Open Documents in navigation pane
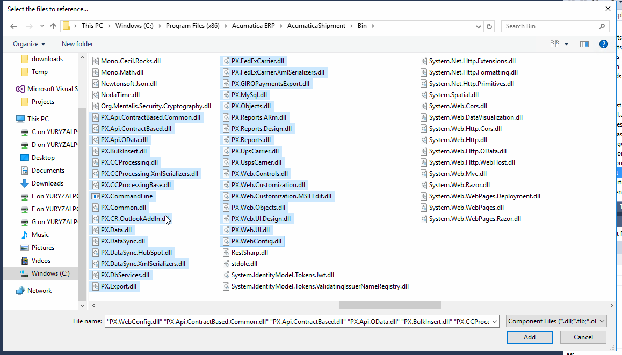Viewport: 622px width, 355px height. tap(42, 171)
